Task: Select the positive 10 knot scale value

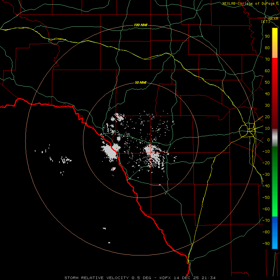Action: 267,128
